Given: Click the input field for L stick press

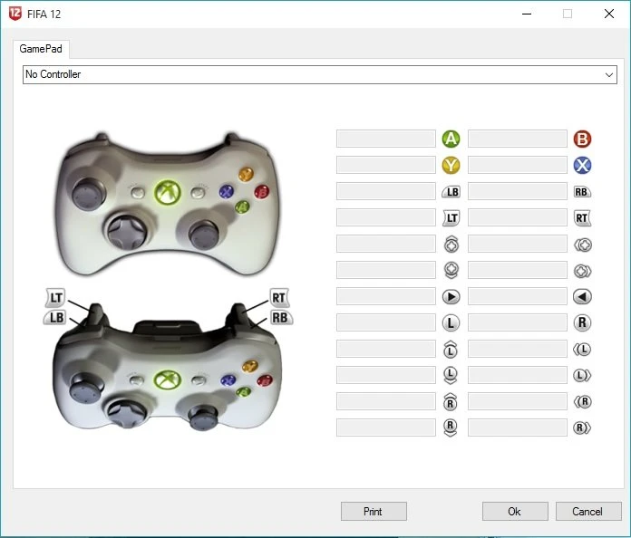Looking at the screenshot, I should (386, 322).
